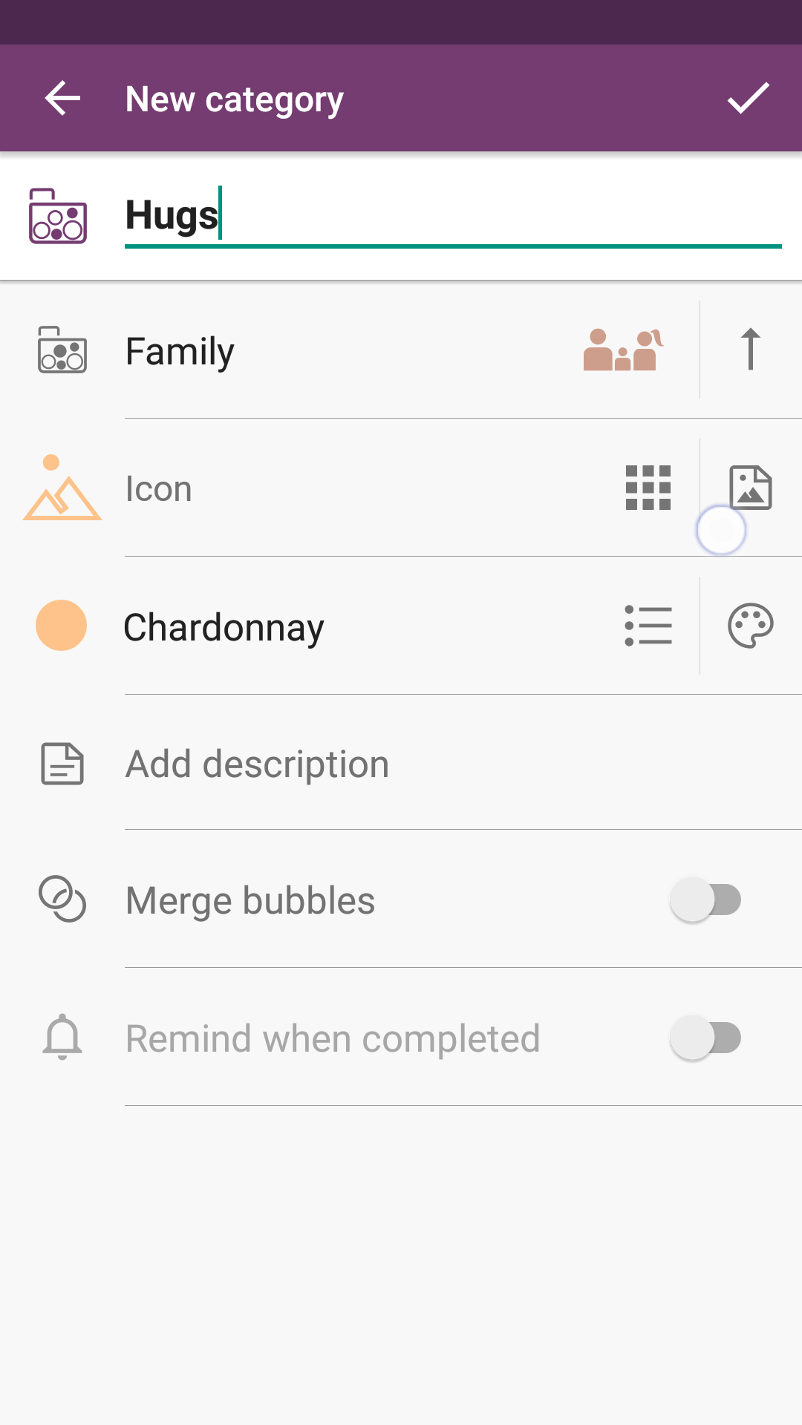Tap the orange mountain icon preview
Viewport: 802px width, 1425px height.
(x=62, y=488)
